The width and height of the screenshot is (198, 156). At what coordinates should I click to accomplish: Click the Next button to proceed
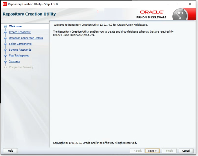[152, 151]
